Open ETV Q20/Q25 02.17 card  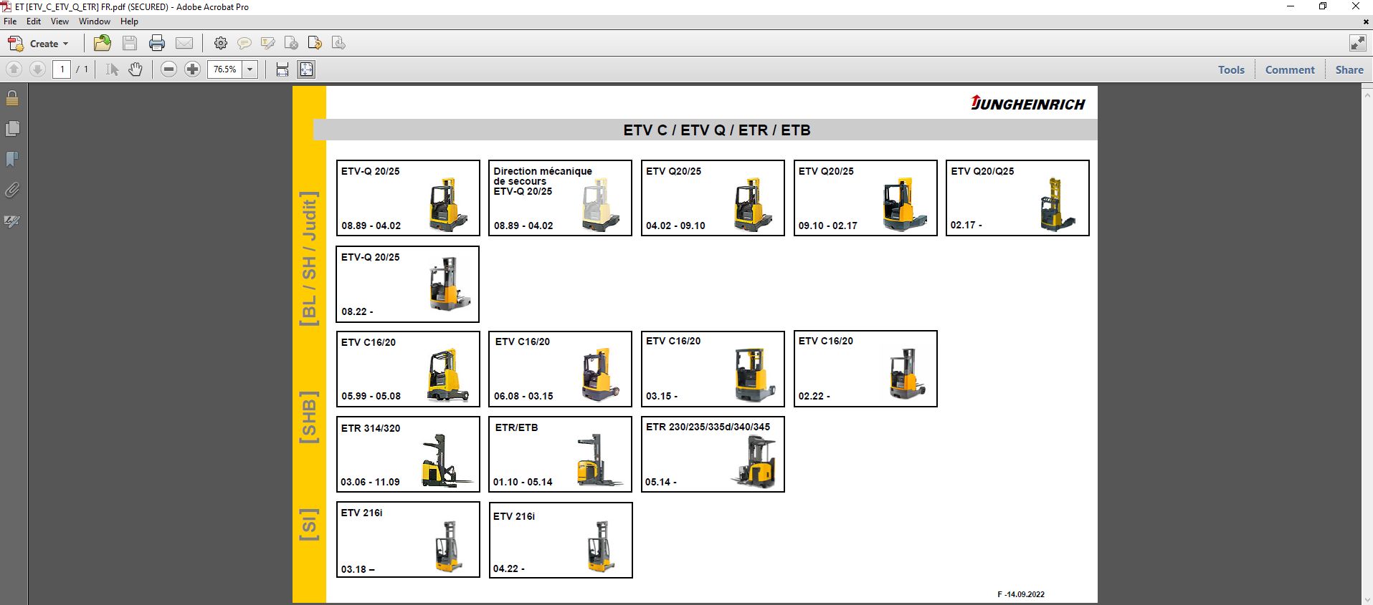(1017, 198)
